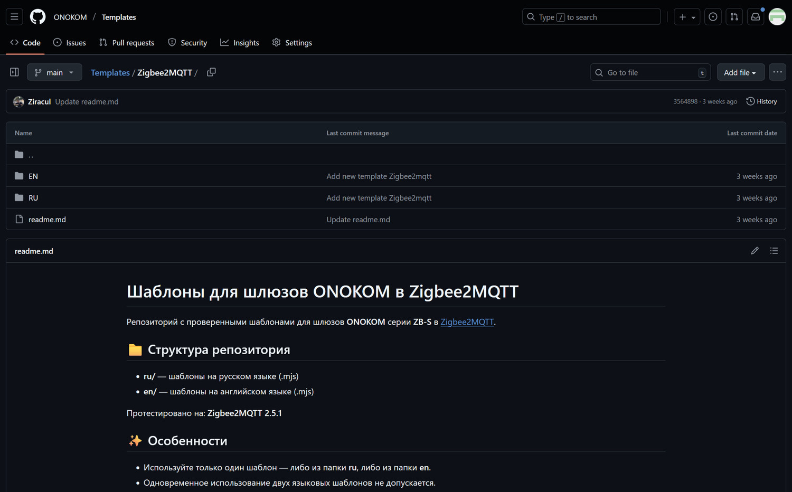Expand the create new plus dropdown

coord(687,17)
